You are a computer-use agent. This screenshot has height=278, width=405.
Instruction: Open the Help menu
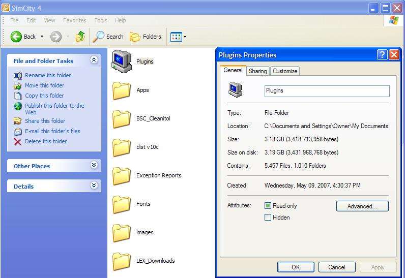coord(121,20)
